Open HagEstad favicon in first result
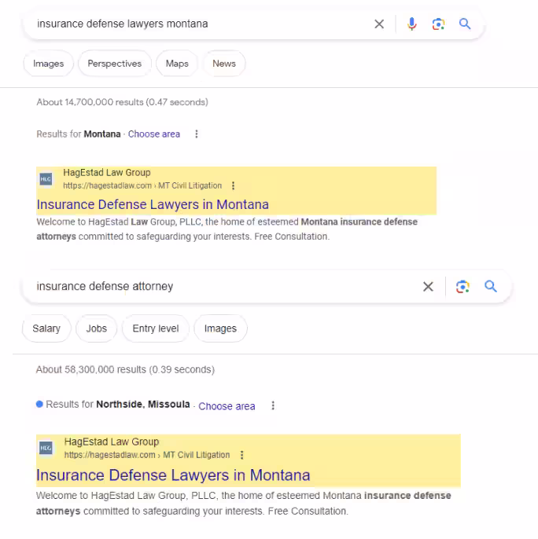The image size is (538, 539). 46,179
